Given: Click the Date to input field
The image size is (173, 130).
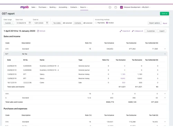Looking at the screenshot, I should [41, 23].
